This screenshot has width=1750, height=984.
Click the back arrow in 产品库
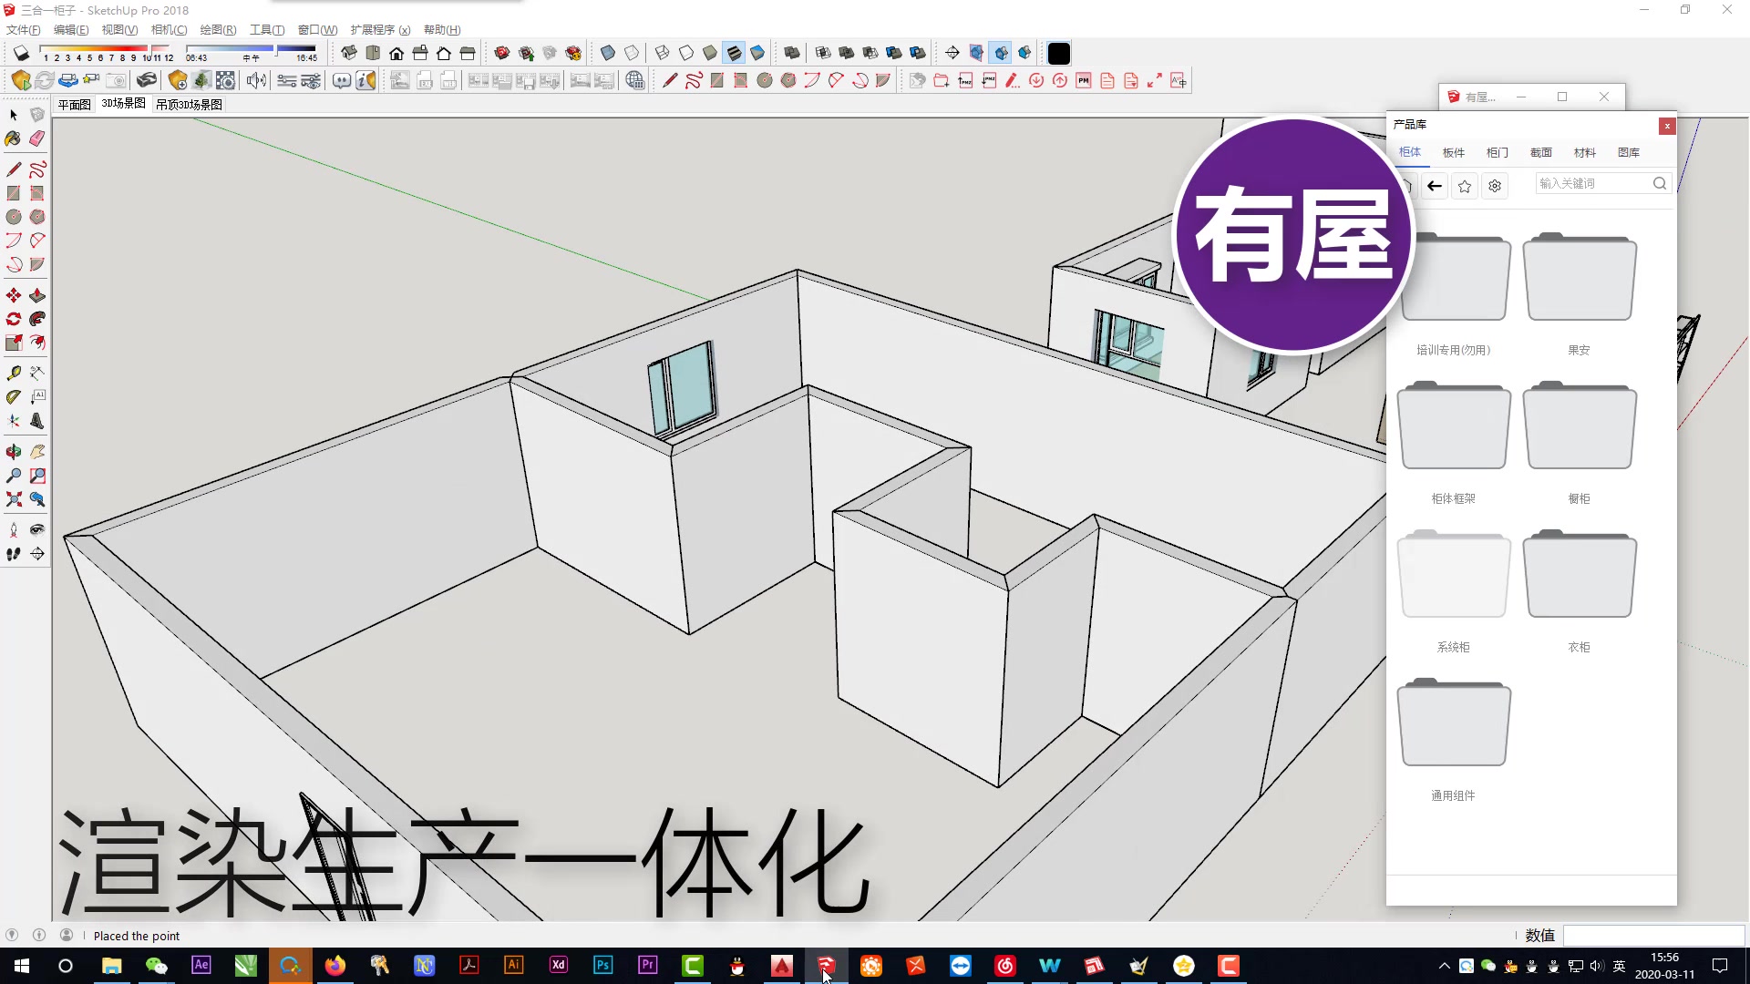(x=1435, y=186)
